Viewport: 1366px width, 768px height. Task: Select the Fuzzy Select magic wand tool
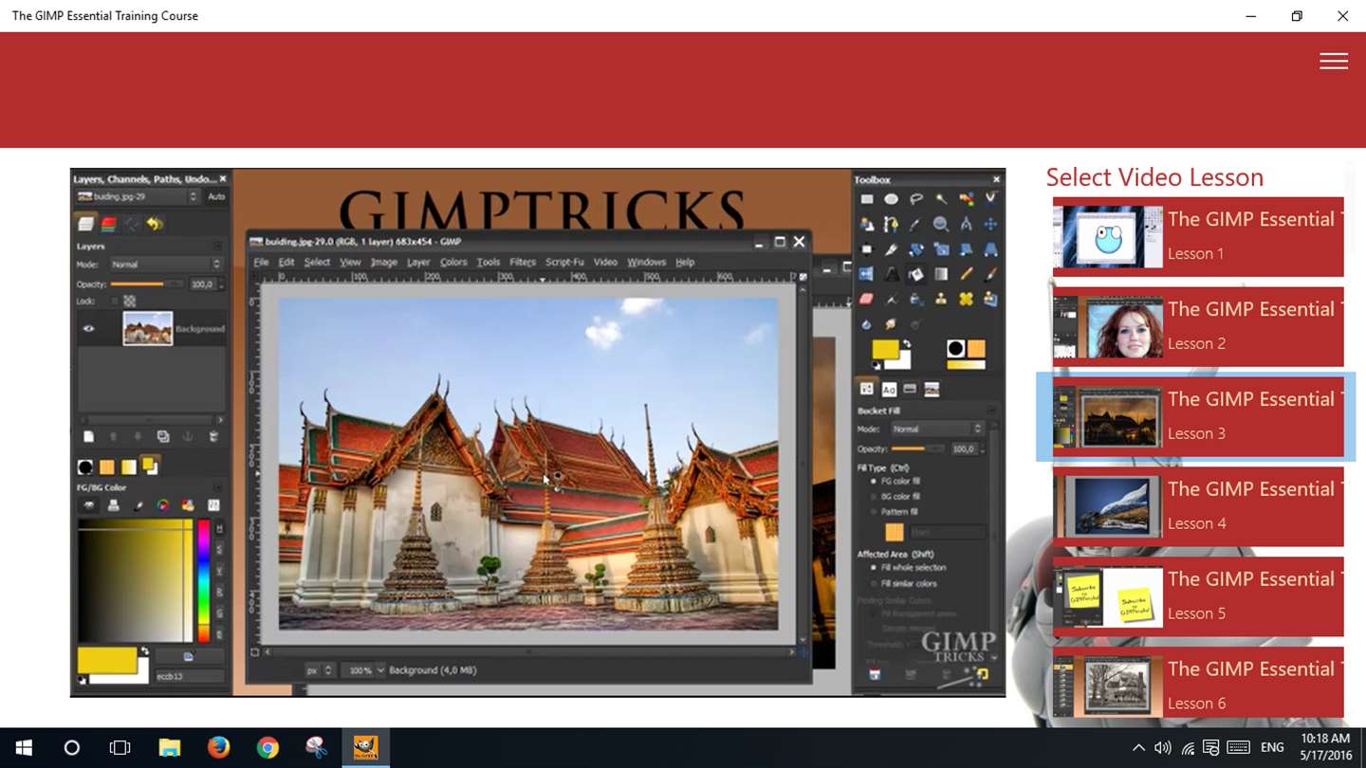click(941, 199)
